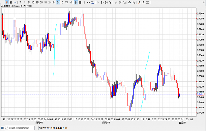
Task: Open print preview icon
Action: pyautogui.click(x=134, y=2)
